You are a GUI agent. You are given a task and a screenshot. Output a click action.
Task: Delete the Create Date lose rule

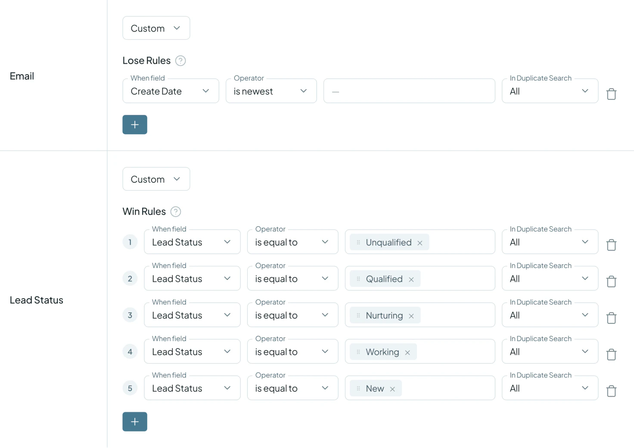(x=611, y=94)
